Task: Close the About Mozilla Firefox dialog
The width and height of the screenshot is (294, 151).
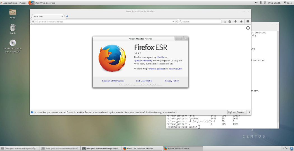Action: [186, 38]
